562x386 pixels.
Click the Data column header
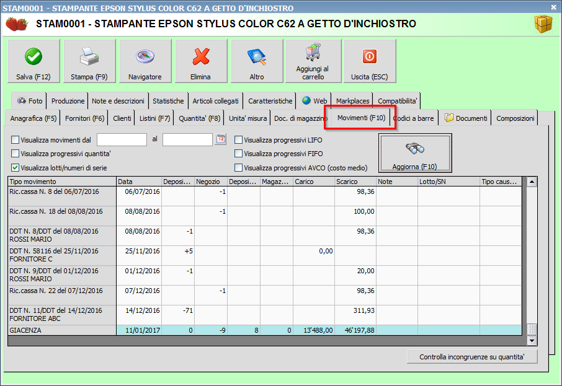139,182
